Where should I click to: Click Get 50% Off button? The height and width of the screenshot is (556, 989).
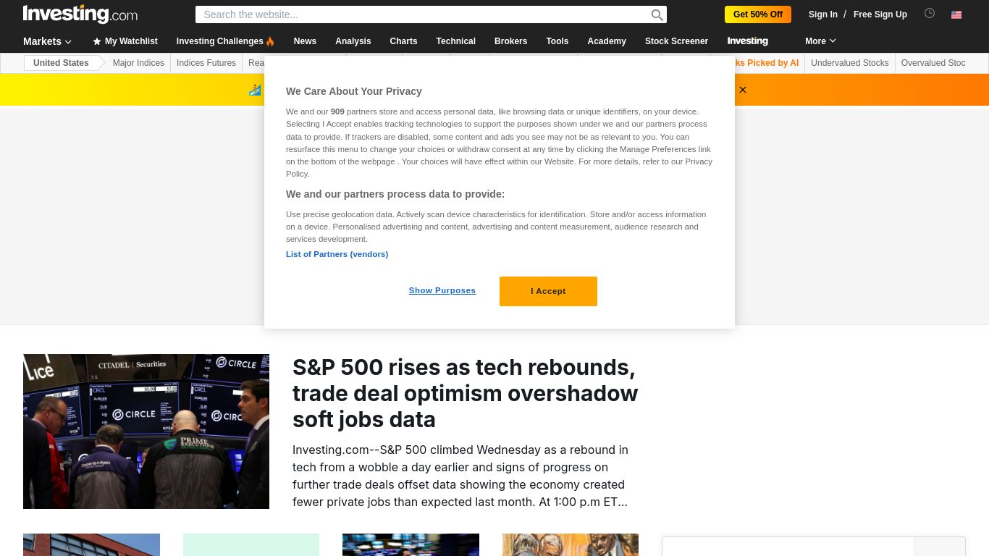point(757,14)
